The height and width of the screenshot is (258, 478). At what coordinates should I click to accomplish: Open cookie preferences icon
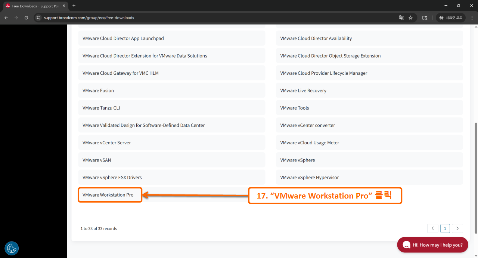tap(12, 248)
